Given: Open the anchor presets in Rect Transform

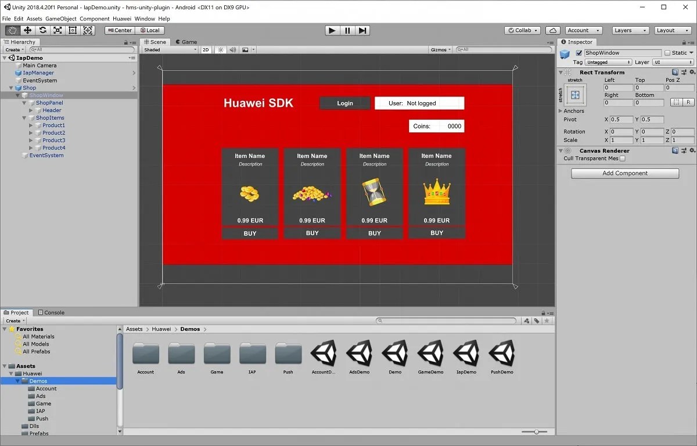Looking at the screenshot, I should pos(574,95).
